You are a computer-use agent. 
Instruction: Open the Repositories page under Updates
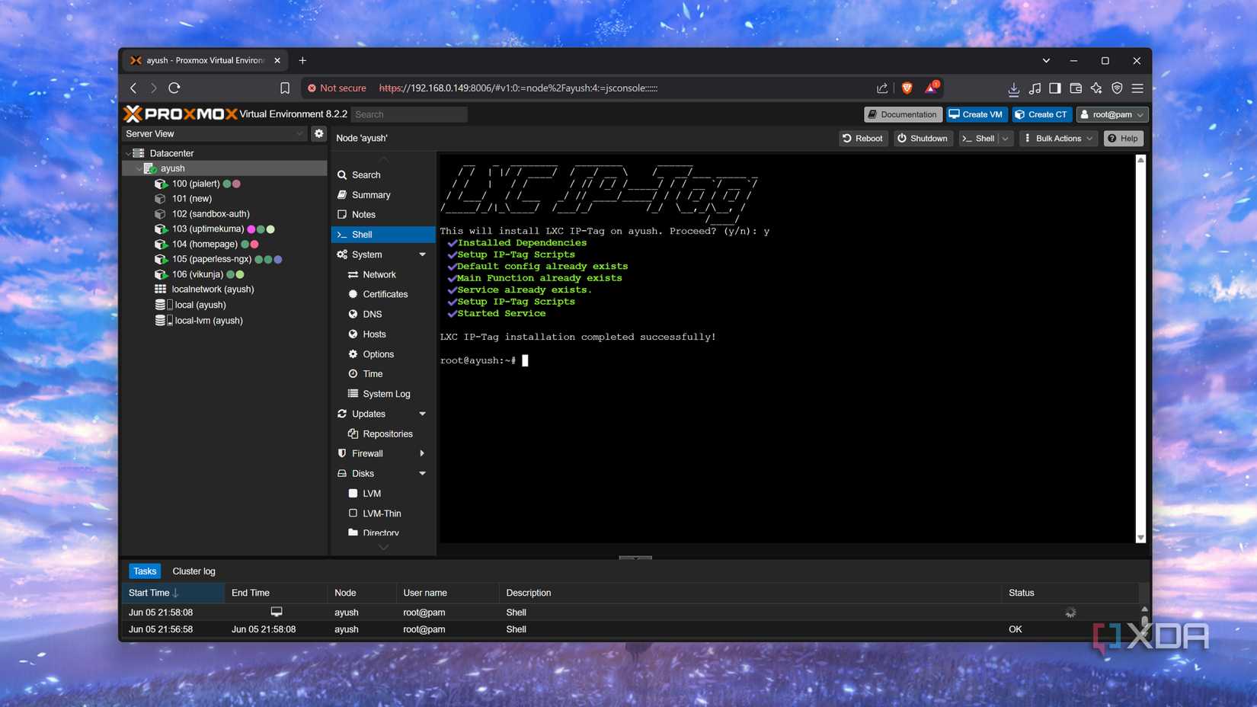(388, 433)
